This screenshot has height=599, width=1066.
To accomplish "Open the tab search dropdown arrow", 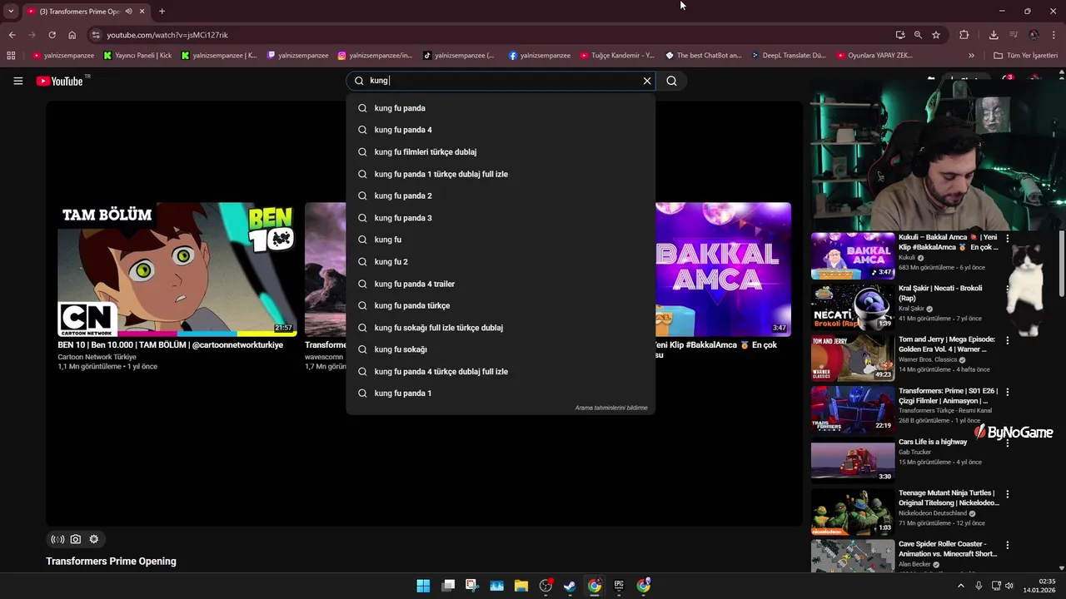I will point(11,12).
